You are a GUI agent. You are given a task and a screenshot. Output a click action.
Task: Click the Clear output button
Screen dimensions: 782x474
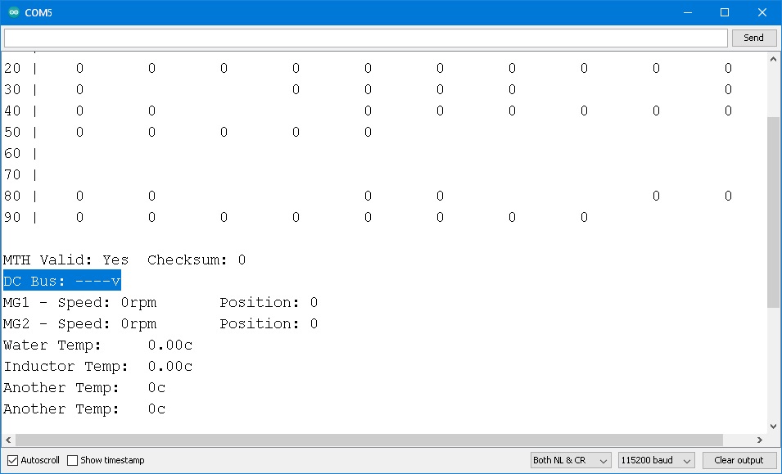739,460
